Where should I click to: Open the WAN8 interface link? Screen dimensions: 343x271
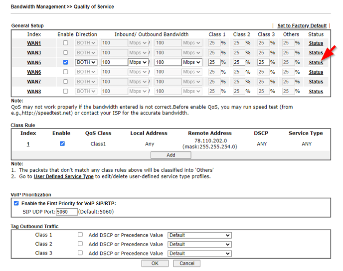pyautogui.click(x=34, y=92)
